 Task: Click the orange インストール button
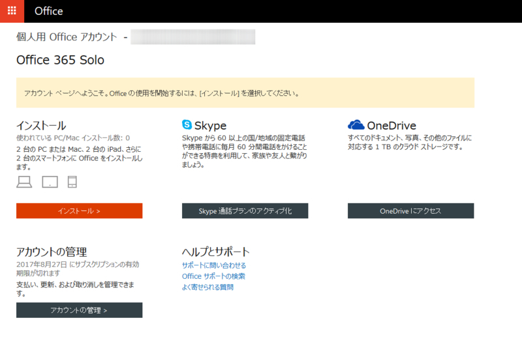(79, 210)
